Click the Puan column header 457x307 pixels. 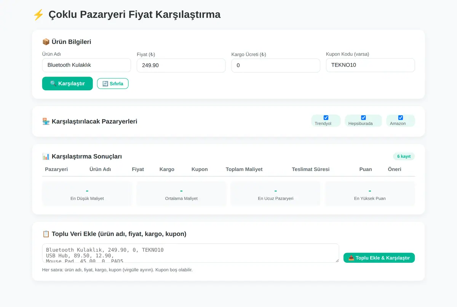[366, 169]
